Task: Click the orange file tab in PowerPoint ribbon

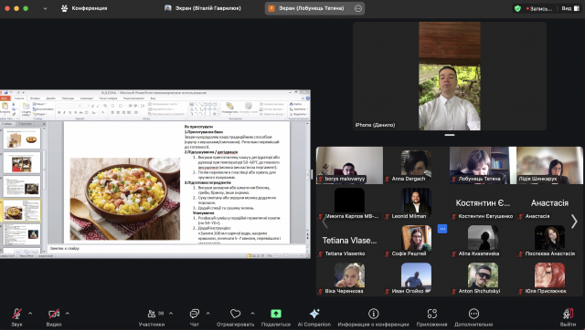Action: 5,98
